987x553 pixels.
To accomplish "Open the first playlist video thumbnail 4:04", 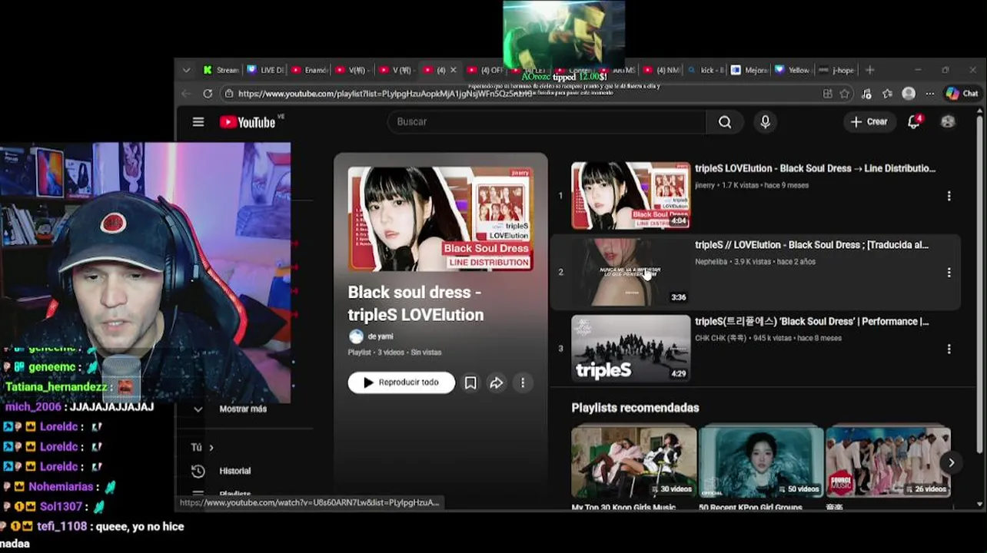I will 631,195.
